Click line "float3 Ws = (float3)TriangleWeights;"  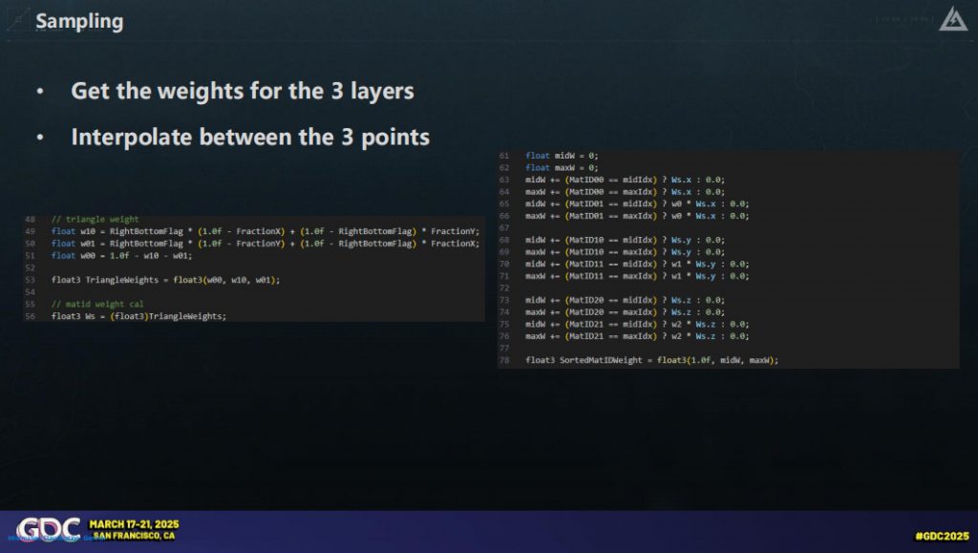pos(138,316)
